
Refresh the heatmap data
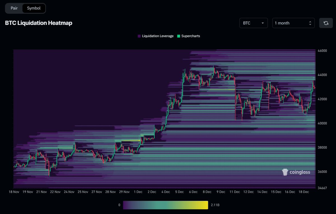click(326, 23)
